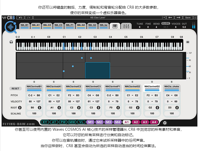Click the RESET button
Viewport: 199px width, 151px height.
coord(15,89)
